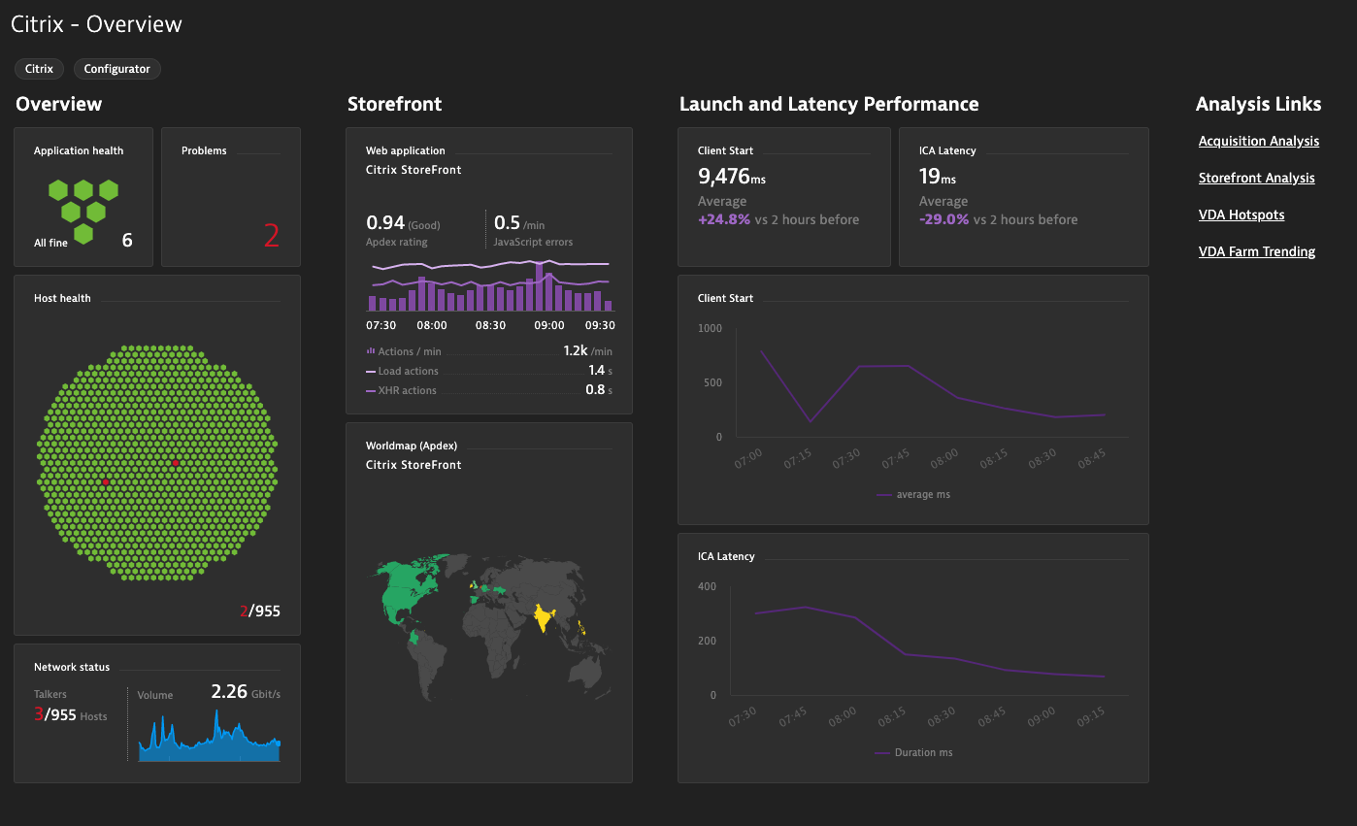The image size is (1357, 826).
Task: Click the 1.2k /min actions value
Action: 587,351
